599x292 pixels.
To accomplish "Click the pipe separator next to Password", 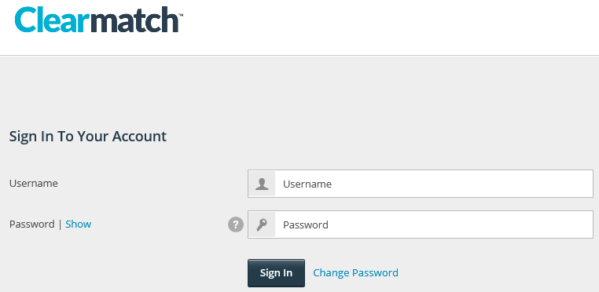I will (60, 224).
